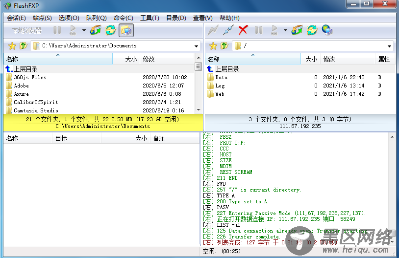This screenshot has height=258, width=399.
Task: Open the 站点(S) menu
Action: [42, 18]
